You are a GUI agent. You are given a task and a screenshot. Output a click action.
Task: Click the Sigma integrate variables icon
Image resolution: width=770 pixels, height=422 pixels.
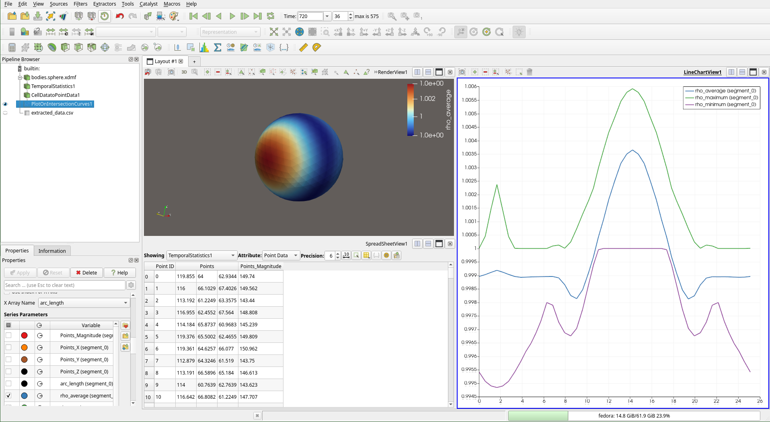pos(218,48)
